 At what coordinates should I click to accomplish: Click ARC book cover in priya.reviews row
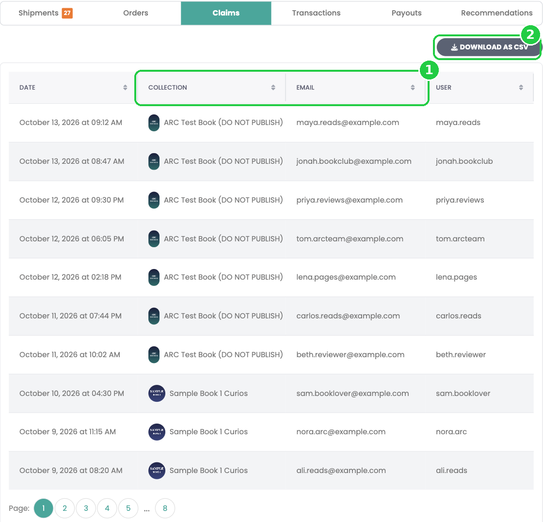click(154, 201)
